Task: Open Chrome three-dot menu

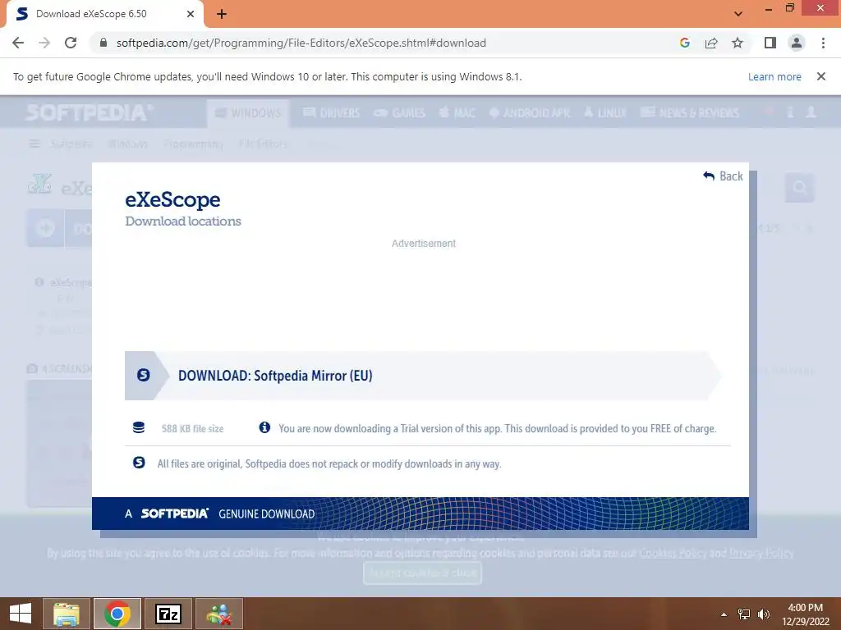Action: [823, 43]
